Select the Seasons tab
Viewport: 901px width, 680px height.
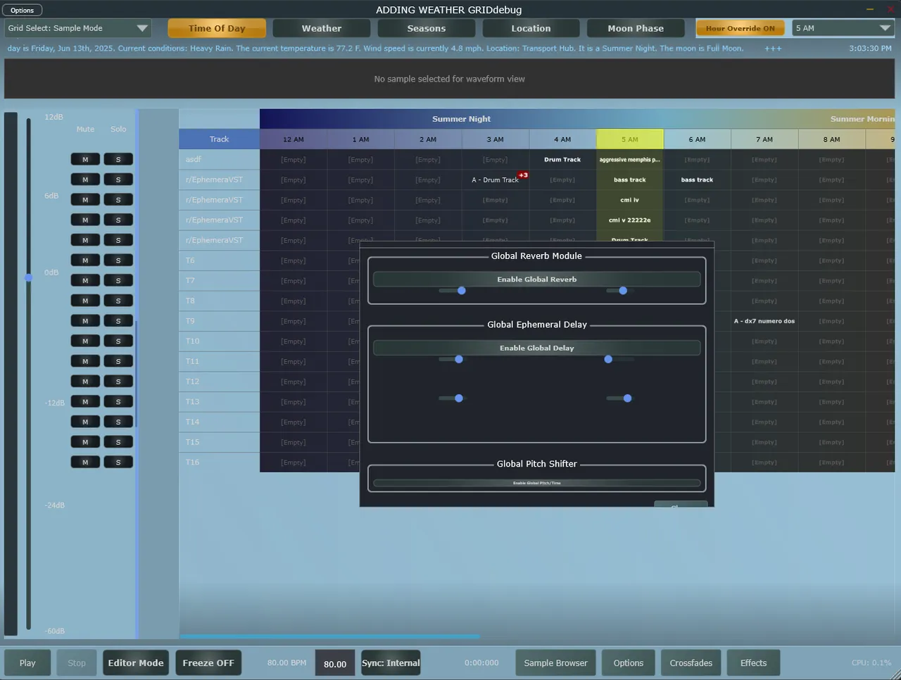coord(426,28)
